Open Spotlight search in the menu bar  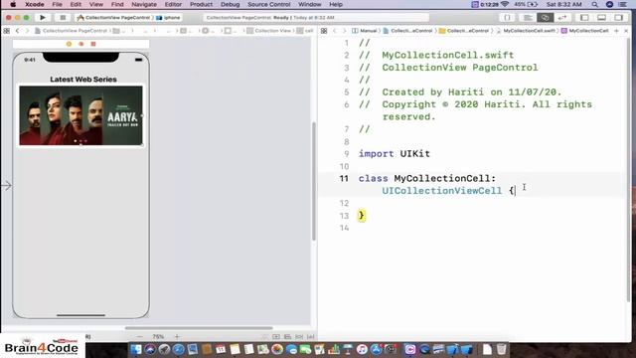(594, 4)
